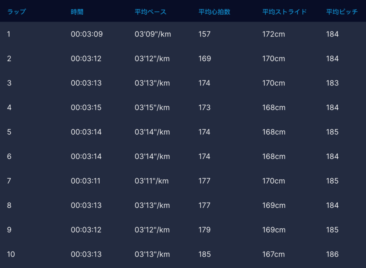Screen dimensions: 366x268
Task: Select lap number 10 row label
Action: [11, 254]
